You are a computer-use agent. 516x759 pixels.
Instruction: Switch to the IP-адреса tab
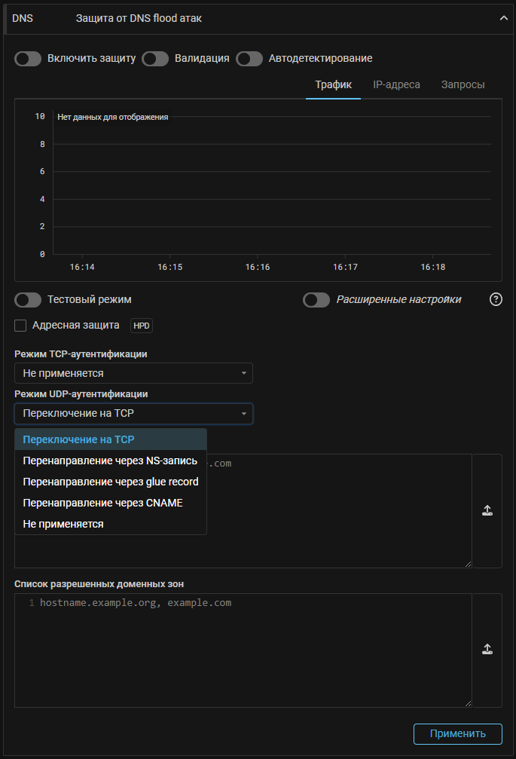396,84
